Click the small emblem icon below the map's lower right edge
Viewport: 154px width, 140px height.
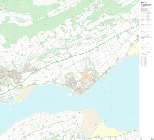(141, 137)
